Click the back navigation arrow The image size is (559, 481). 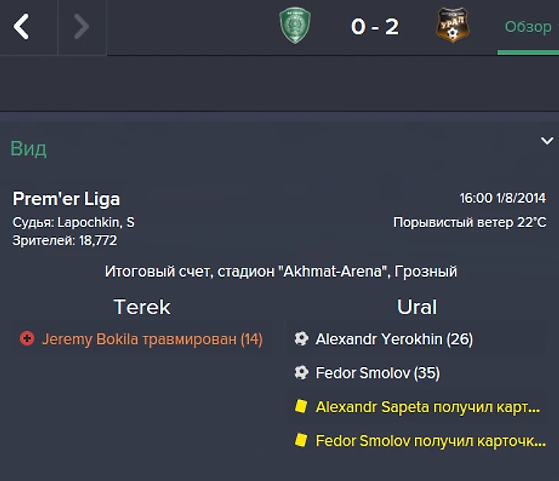21,28
